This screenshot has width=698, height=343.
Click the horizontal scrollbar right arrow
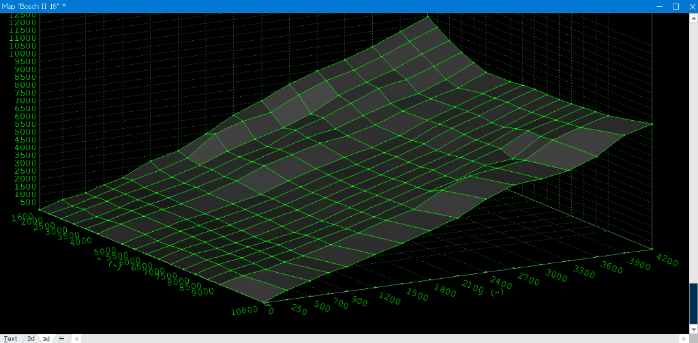click(x=684, y=338)
